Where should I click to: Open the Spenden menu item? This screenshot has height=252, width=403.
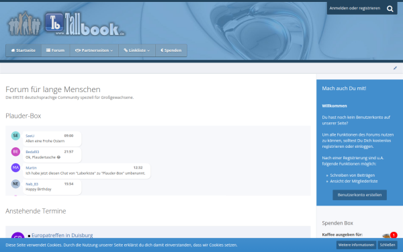pyautogui.click(x=171, y=50)
